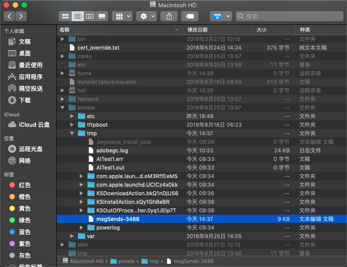Click the Edit Tags toolbar icon
347x267 pixels.
(190, 16)
